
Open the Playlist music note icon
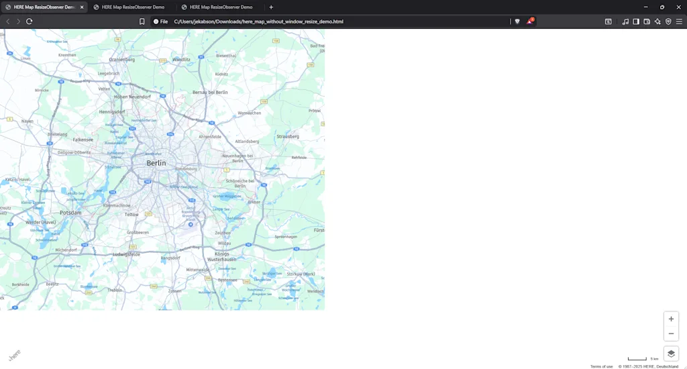coord(625,21)
